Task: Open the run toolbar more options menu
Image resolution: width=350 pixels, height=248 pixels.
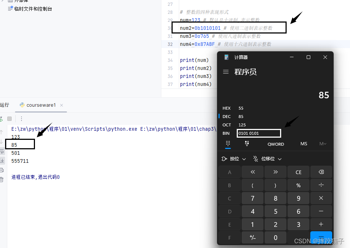Action: click(21, 119)
